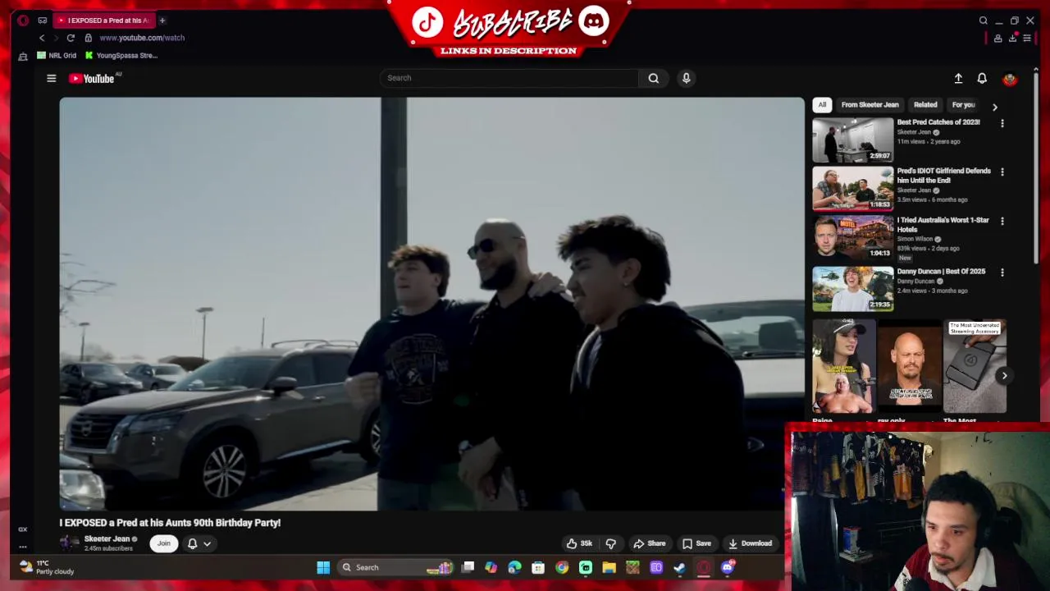Image resolution: width=1050 pixels, height=591 pixels.
Task: Open Steam from the taskbar
Action: click(x=680, y=567)
